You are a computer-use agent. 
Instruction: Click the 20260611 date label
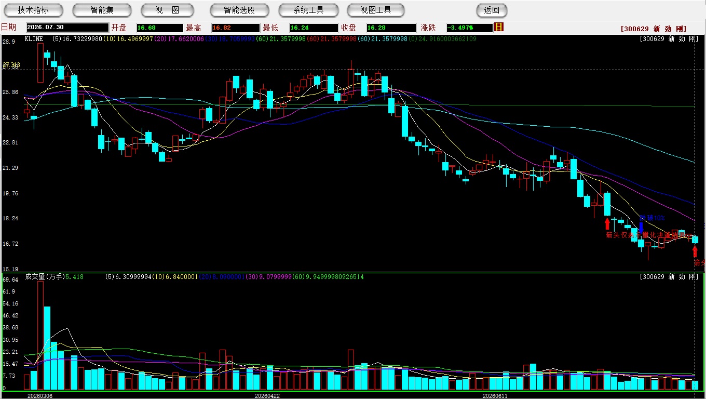pyautogui.click(x=495, y=396)
